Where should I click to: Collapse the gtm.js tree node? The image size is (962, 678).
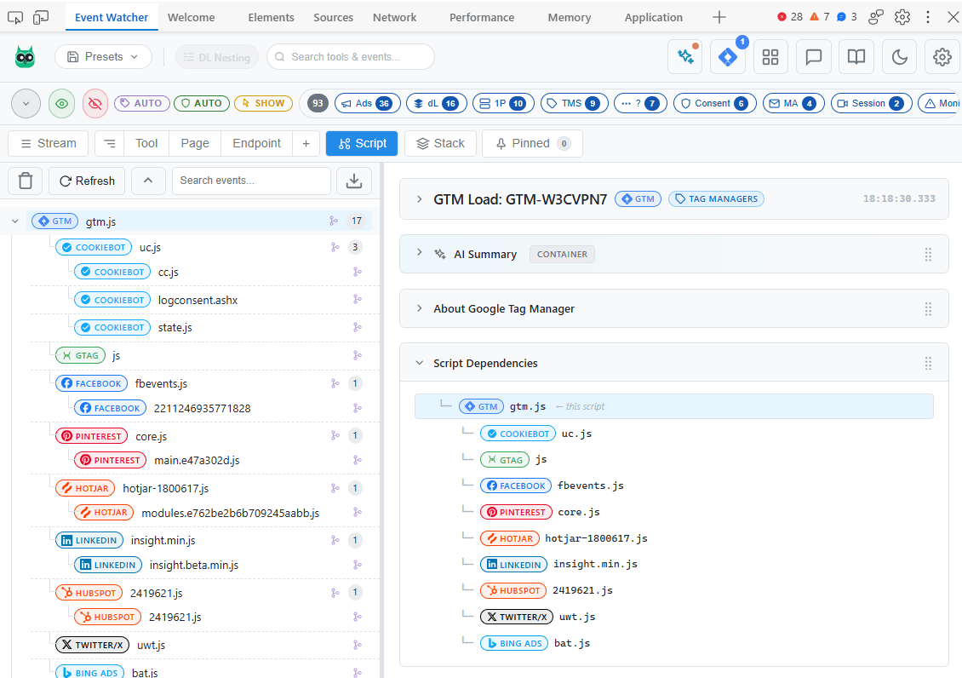tap(14, 221)
